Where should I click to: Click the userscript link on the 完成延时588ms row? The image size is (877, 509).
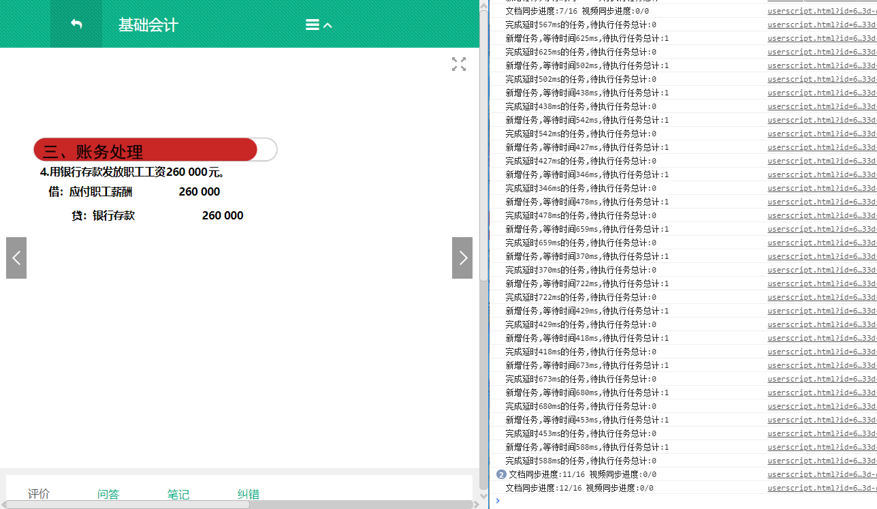pyautogui.click(x=817, y=461)
